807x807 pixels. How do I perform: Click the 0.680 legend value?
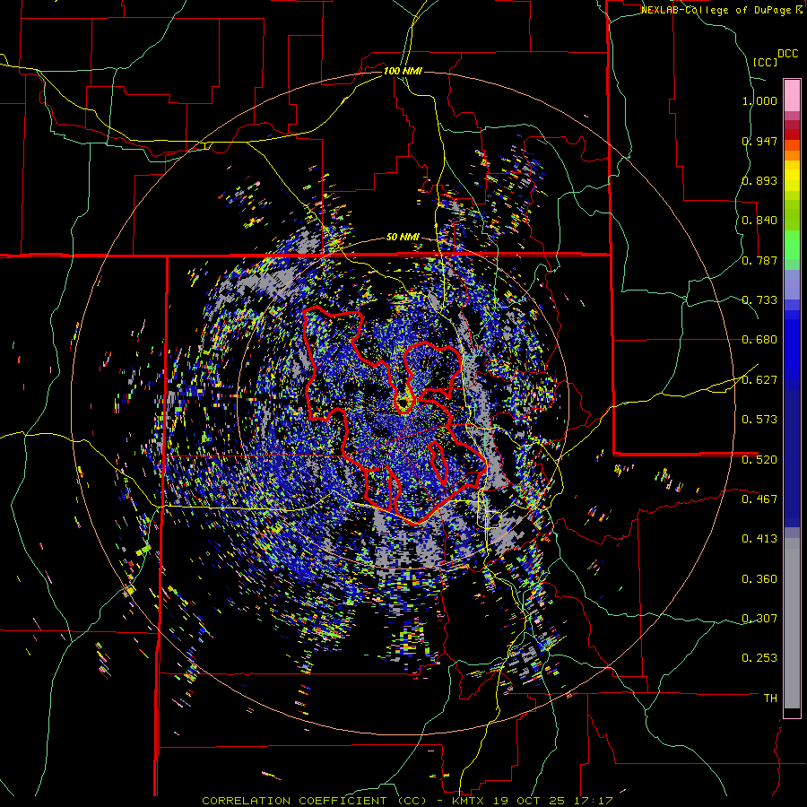(759, 340)
